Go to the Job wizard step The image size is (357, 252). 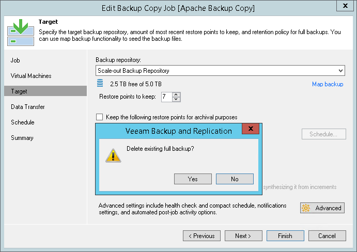[x=15, y=60]
